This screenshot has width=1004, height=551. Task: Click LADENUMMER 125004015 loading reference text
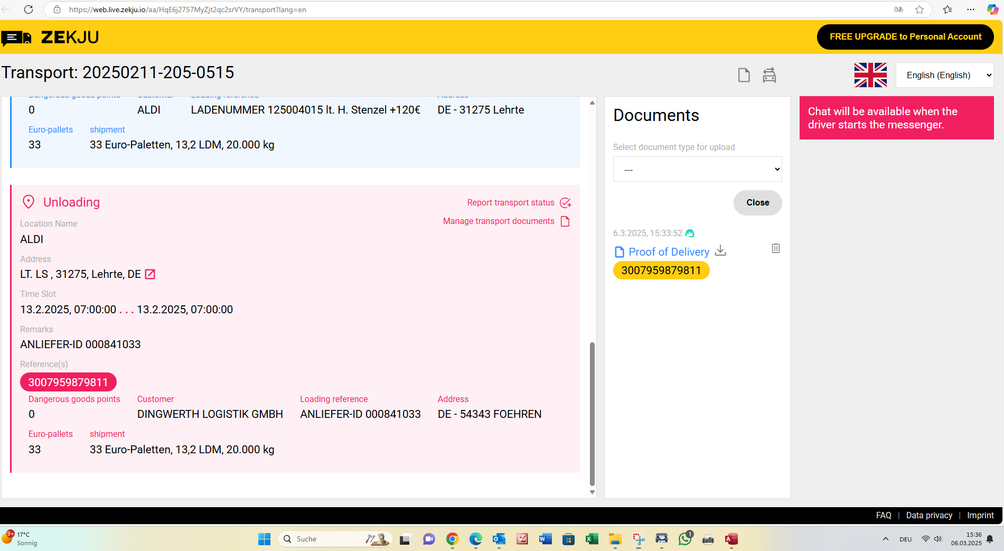point(306,110)
